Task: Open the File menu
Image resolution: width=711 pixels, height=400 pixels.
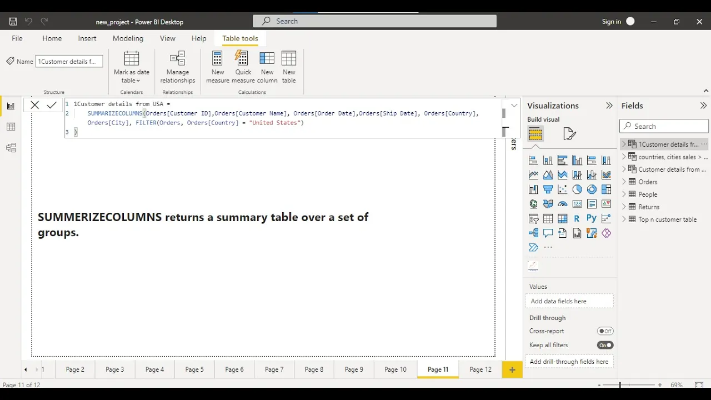Action: 17,38
